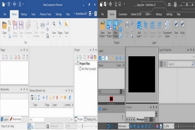Screen dimensions: 195x130
Task: Click GerbView zoom slider in status bar
Action: click(x=178, y=126)
